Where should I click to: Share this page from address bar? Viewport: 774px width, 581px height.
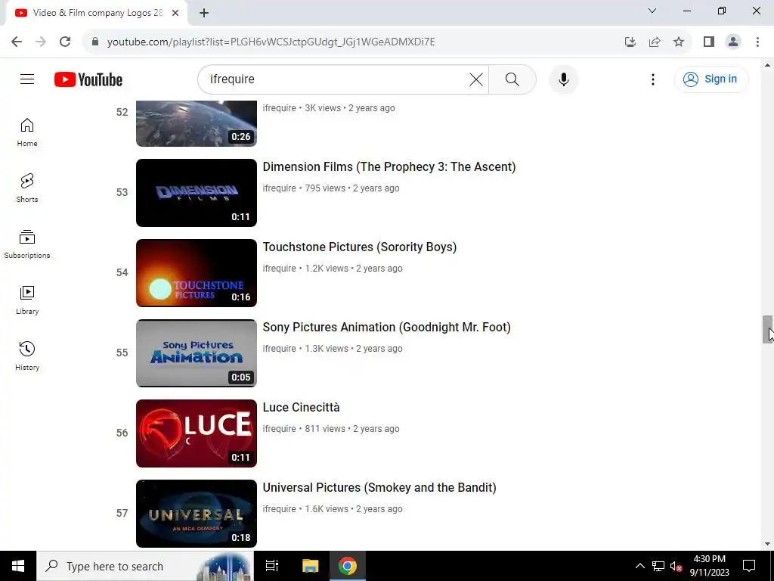[x=655, y=42]
